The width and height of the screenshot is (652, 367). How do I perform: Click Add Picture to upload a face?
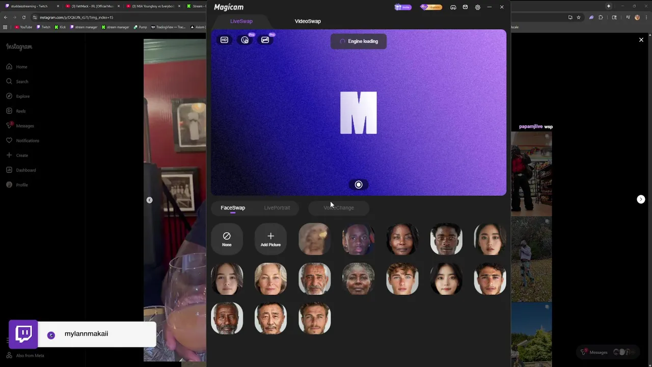click(270, 239)
